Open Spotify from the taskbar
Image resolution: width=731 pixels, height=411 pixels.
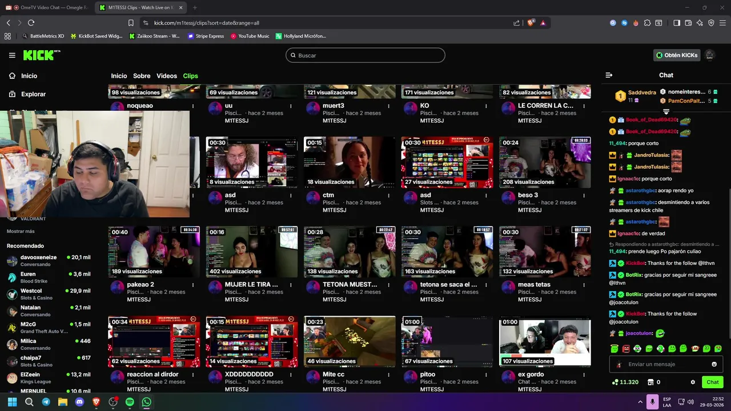click(x=130, y=402)
